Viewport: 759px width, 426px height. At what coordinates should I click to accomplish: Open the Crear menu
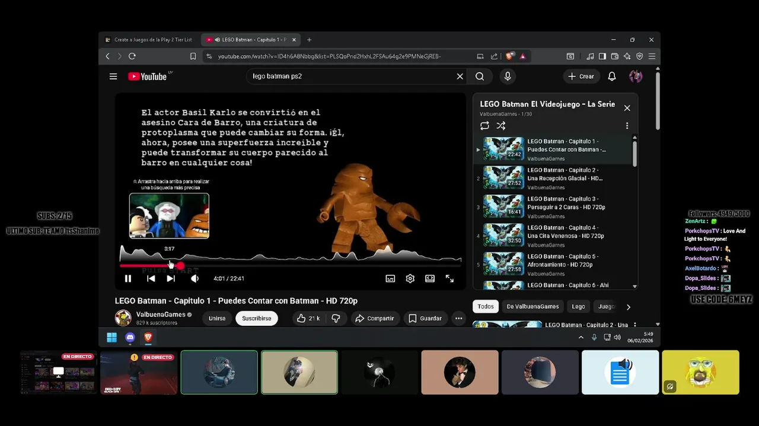coord(581,76)
